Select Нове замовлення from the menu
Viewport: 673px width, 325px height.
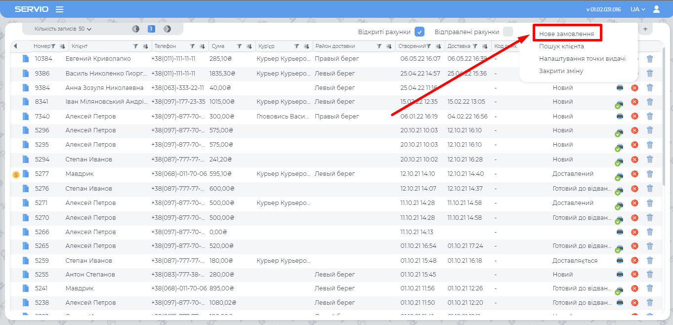coord(566,34)
